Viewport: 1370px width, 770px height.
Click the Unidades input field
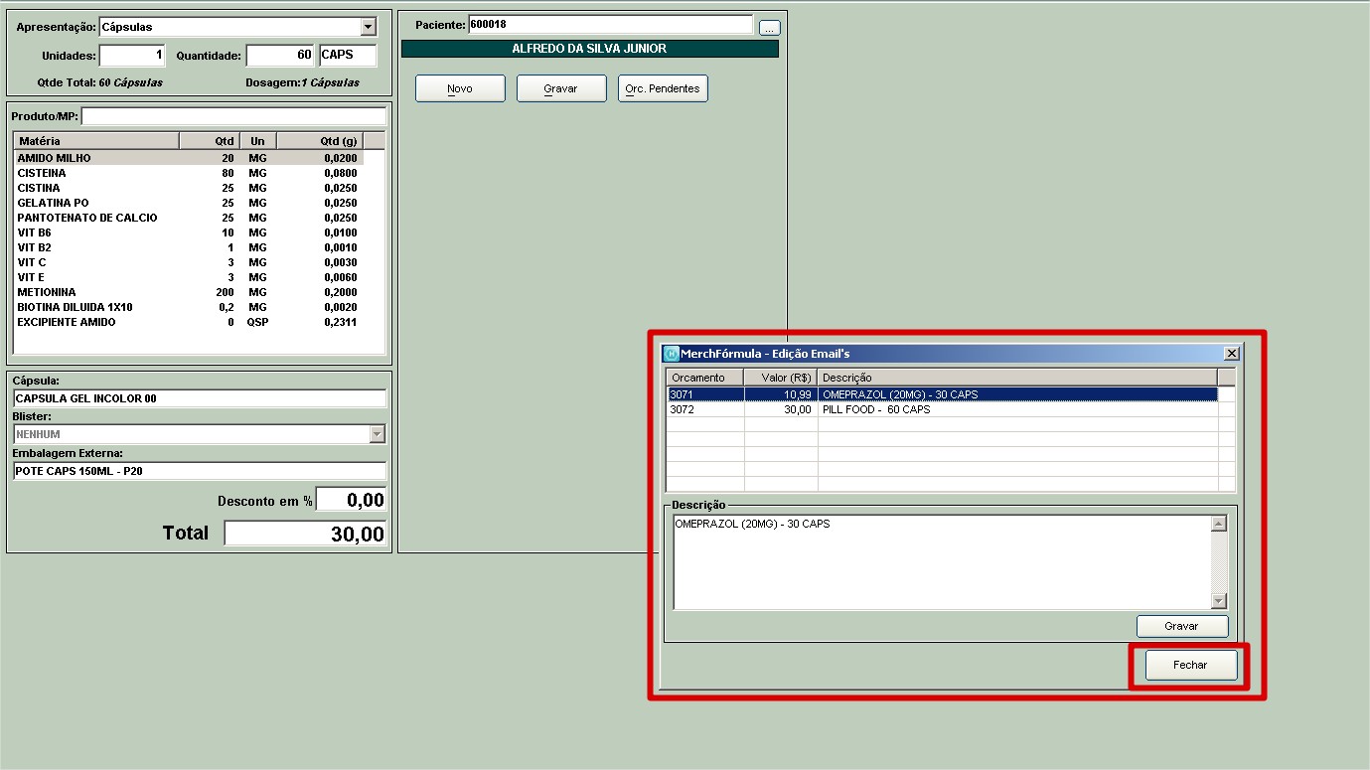click(133, 56)
